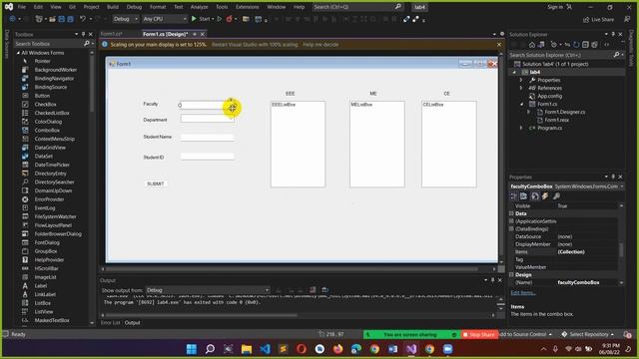This screenshot has width=639, height=359.
Task: Show Events lightning icon in Properties
Action: pyautogui.click(x=545, y=196)
